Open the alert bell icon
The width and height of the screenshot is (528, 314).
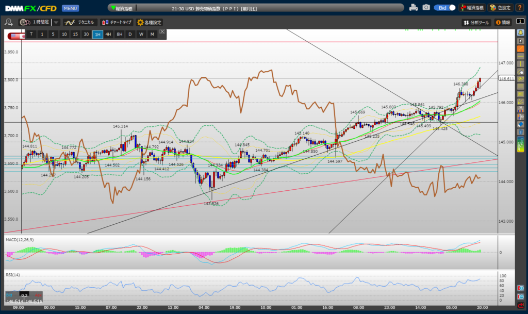521,32
